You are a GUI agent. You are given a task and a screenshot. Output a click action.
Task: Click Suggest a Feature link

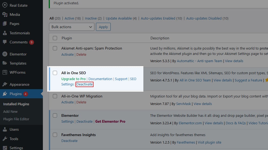(x=248, y=80)
